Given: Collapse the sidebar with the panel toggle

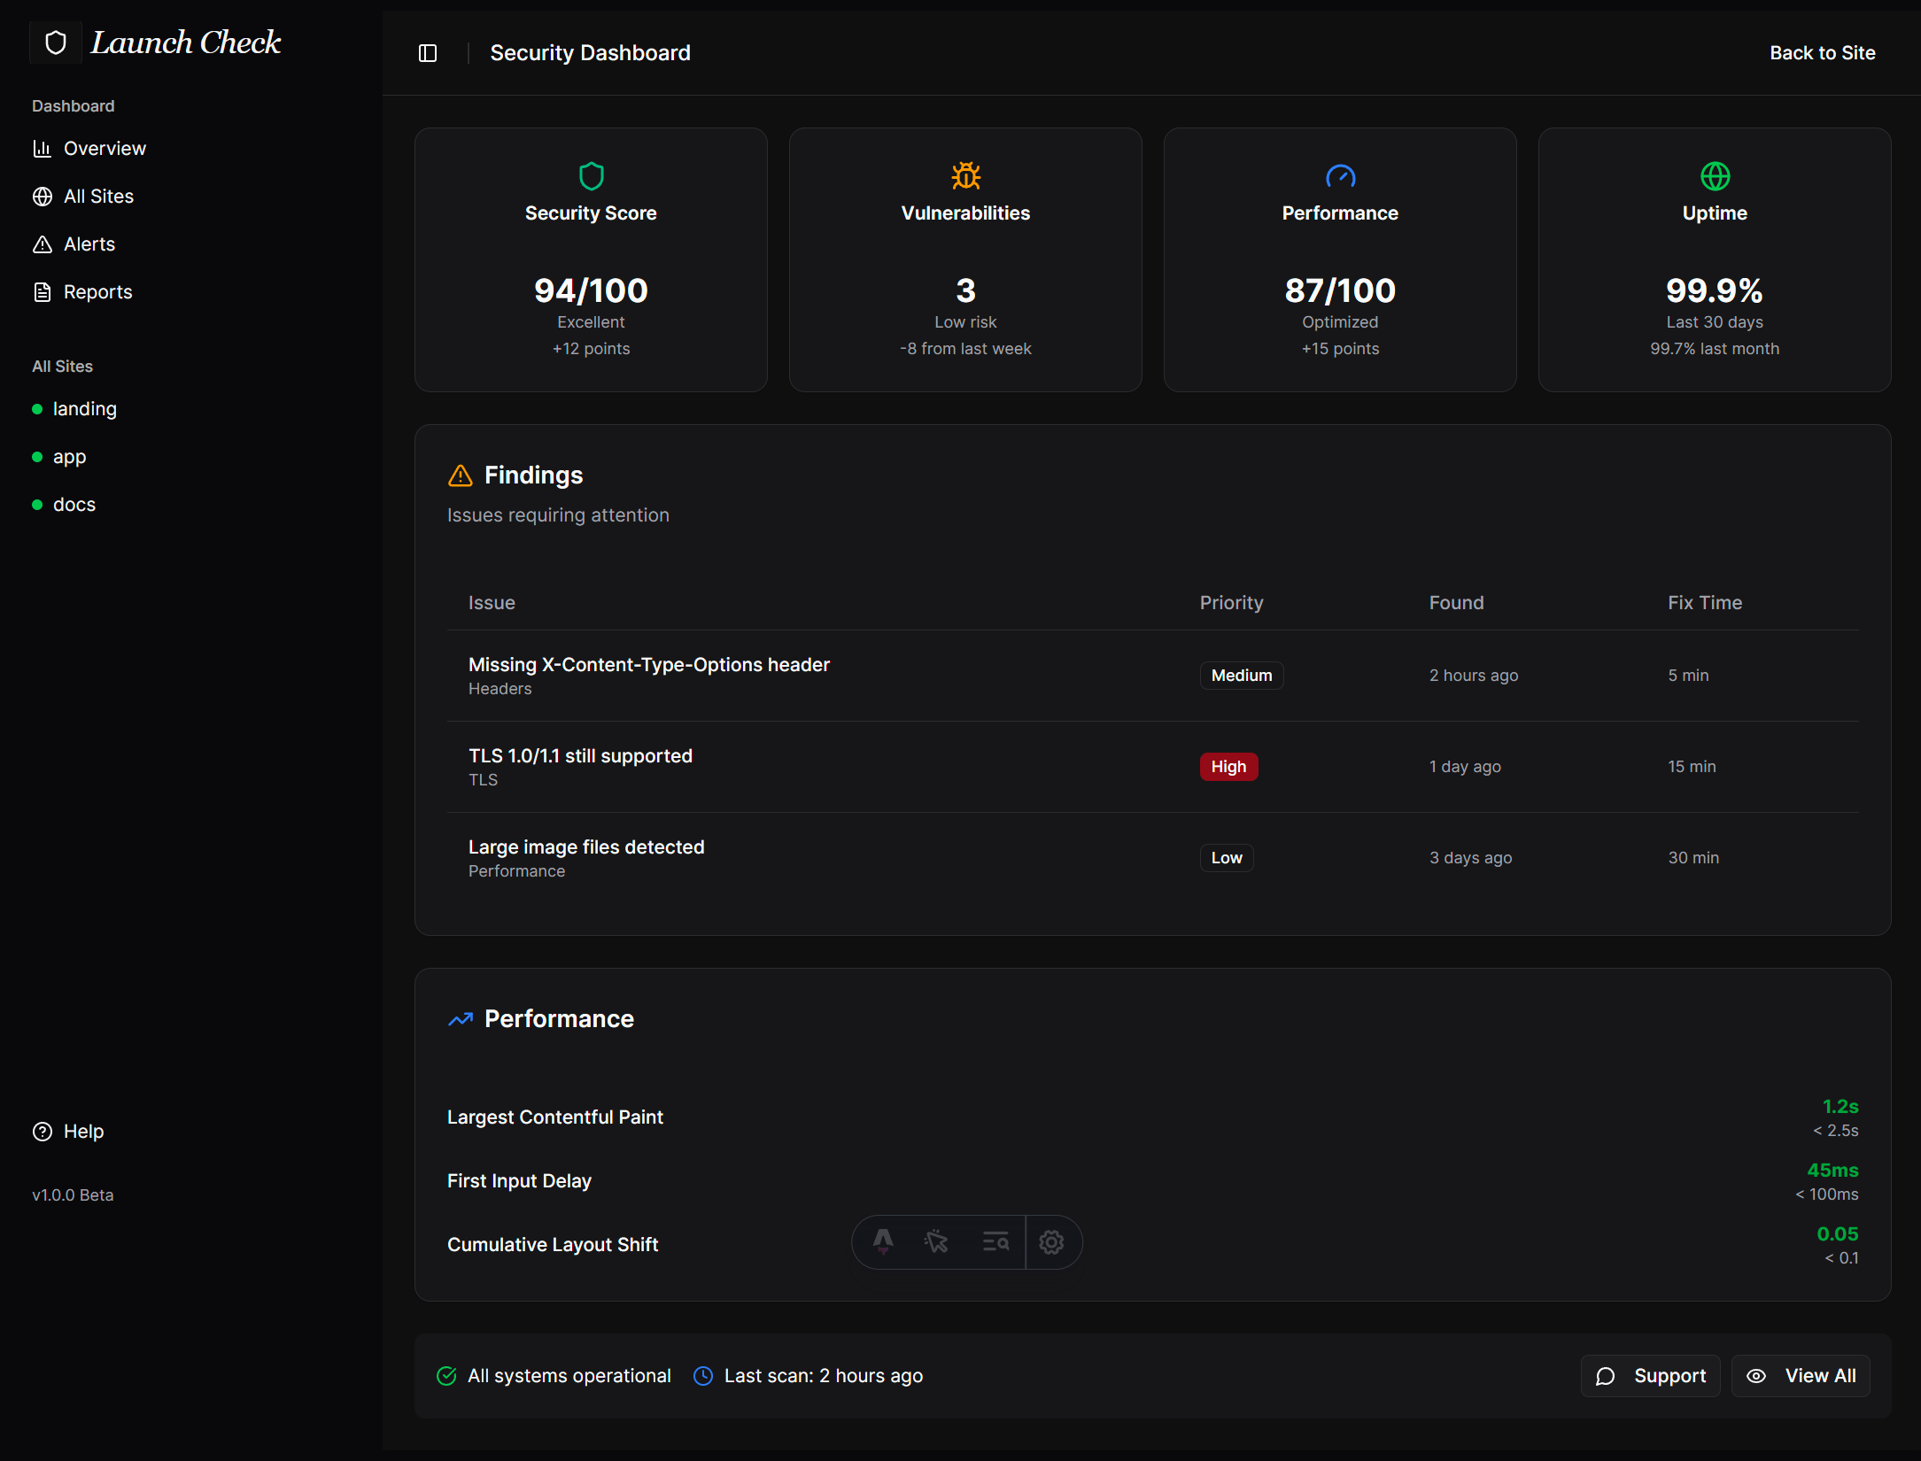Looking at the screenshot, I should pyautogui.click(x=428, y=53).
